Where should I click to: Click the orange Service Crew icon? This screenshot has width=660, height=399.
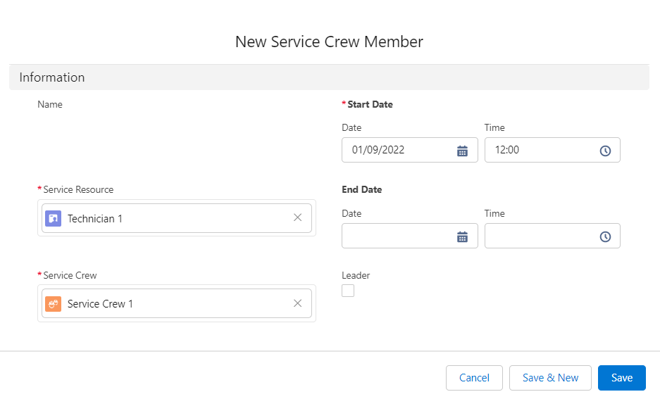tap(53, 304)
